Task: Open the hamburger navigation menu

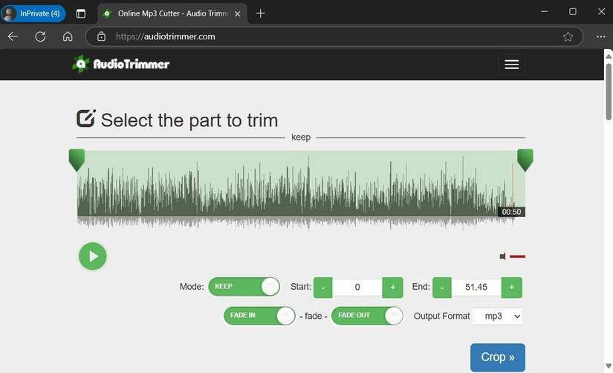Action: click(511, 65)
